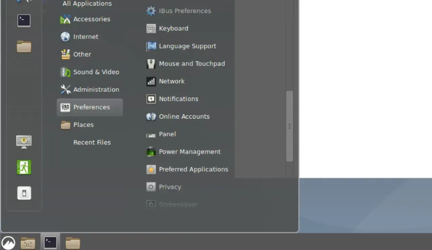
Task: Open Preferred Applications
Action: point(193,169)
